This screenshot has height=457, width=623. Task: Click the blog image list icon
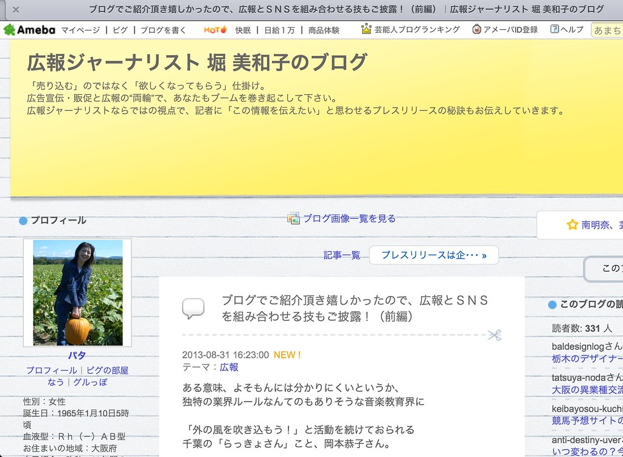pos(293,218)
